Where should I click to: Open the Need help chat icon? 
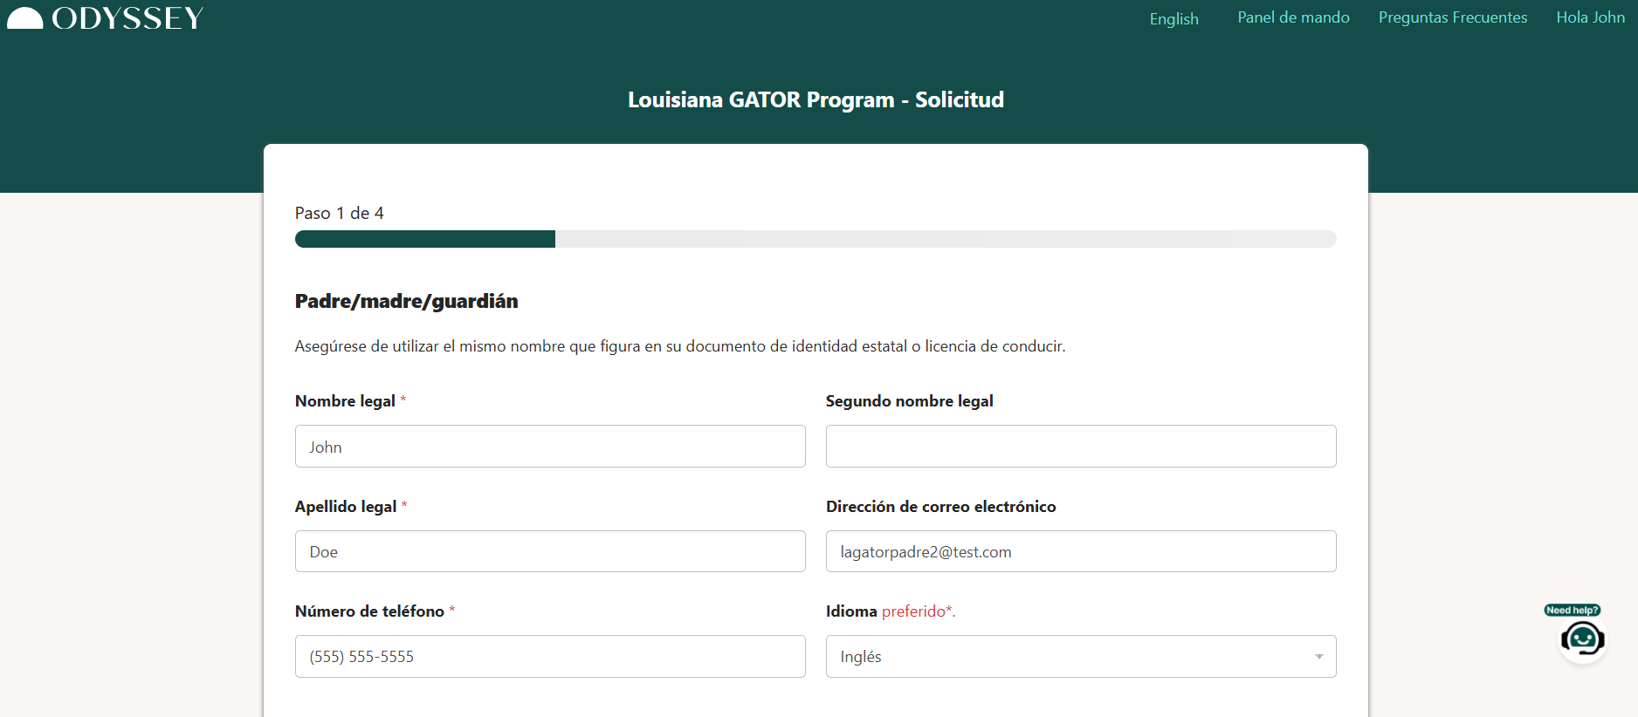[1582, 639]
